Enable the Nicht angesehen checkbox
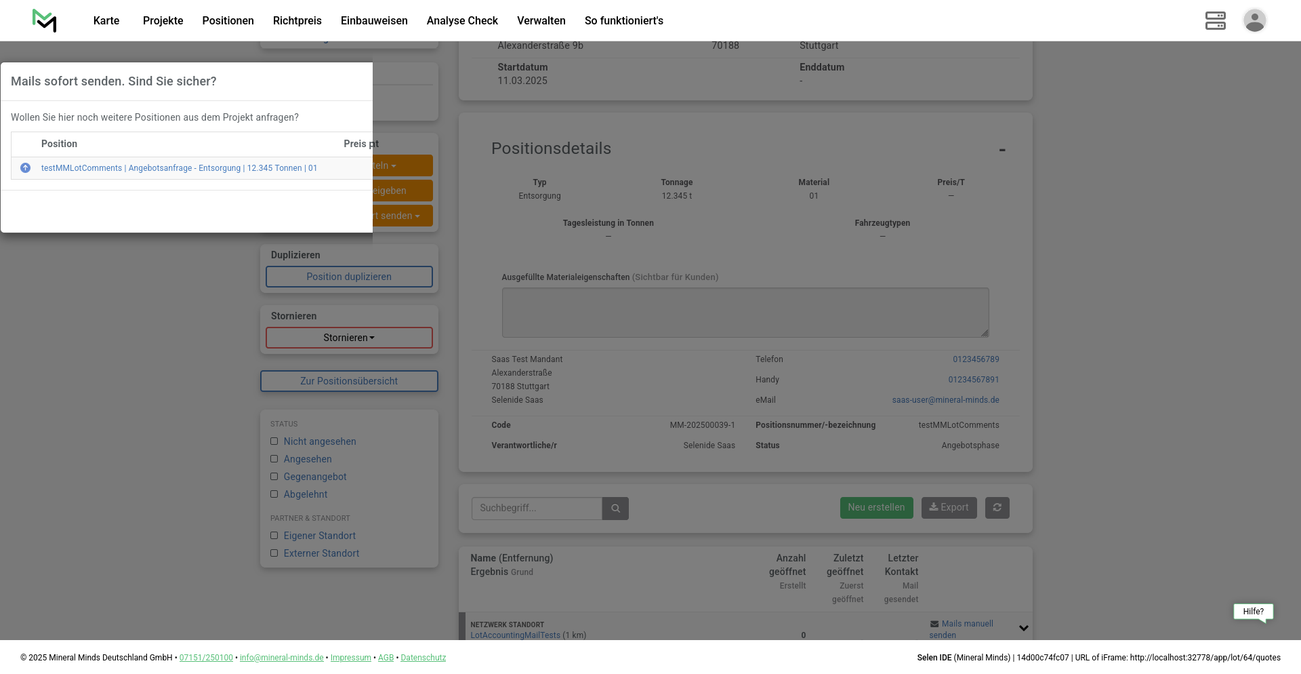 pos(274,441)
